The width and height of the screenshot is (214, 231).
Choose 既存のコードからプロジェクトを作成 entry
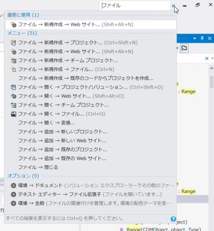[91, 79]
